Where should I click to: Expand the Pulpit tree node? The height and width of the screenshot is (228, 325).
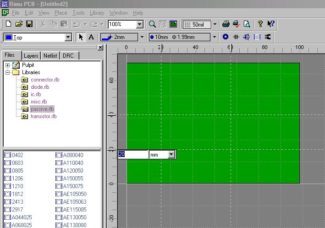7,65
